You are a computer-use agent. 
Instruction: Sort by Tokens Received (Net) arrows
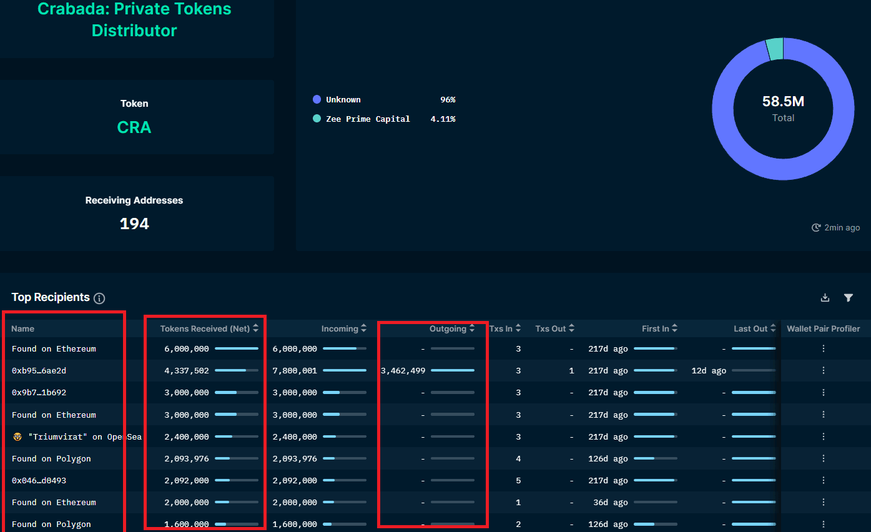click(255, 328)
